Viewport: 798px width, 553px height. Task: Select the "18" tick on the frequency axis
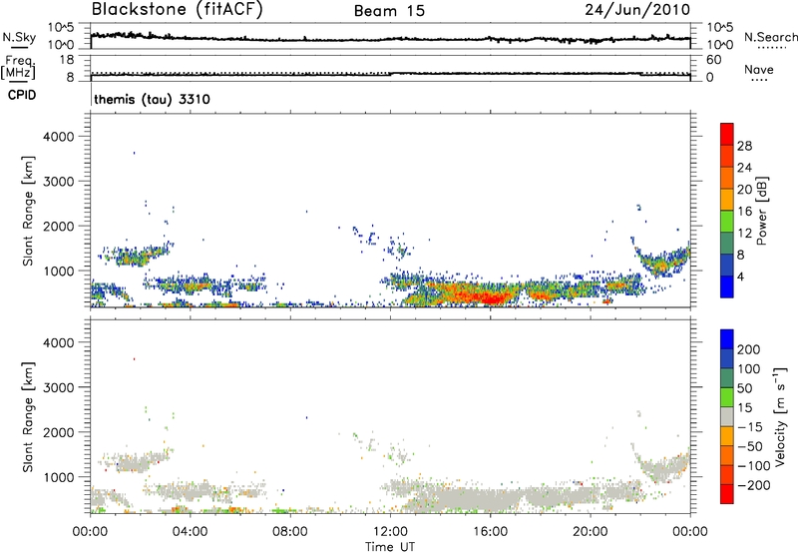point(68,59)
